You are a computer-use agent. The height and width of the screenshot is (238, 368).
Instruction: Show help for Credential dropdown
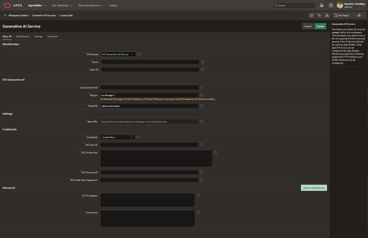(x=138, y=137)
